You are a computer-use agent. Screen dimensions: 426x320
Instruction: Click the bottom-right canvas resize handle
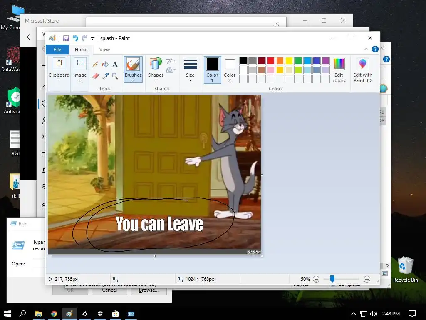[262, 256]
